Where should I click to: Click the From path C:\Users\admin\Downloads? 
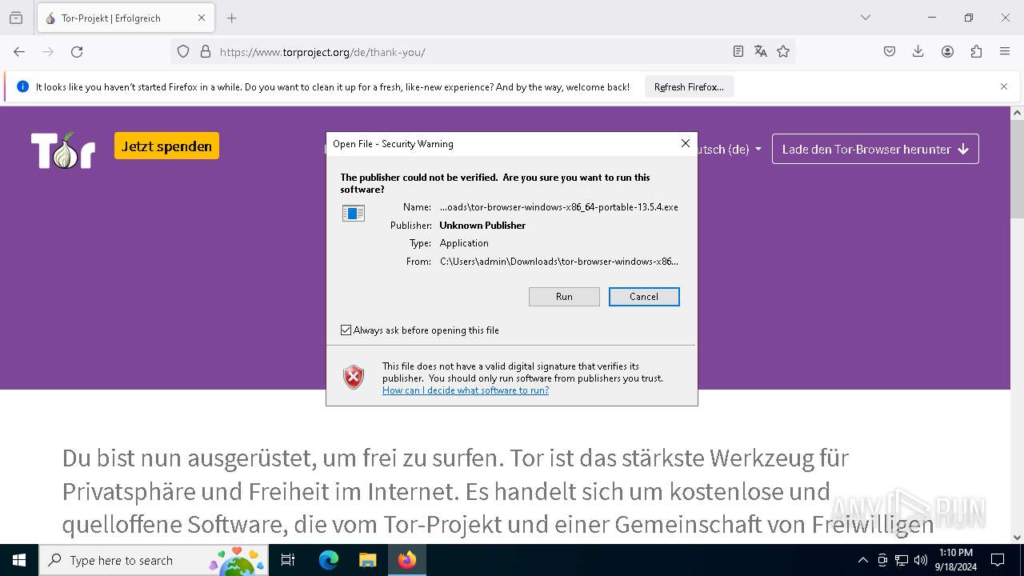559,262
